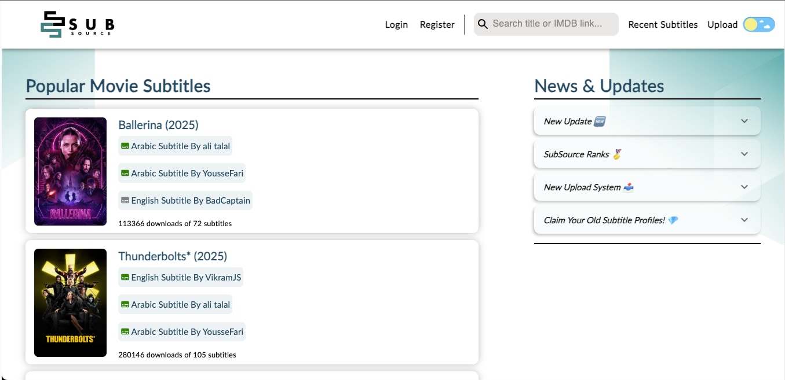The image size is (785, 380).
Task: Click the '280146 downloads of 105 subtitles' text
Action: 177,355
